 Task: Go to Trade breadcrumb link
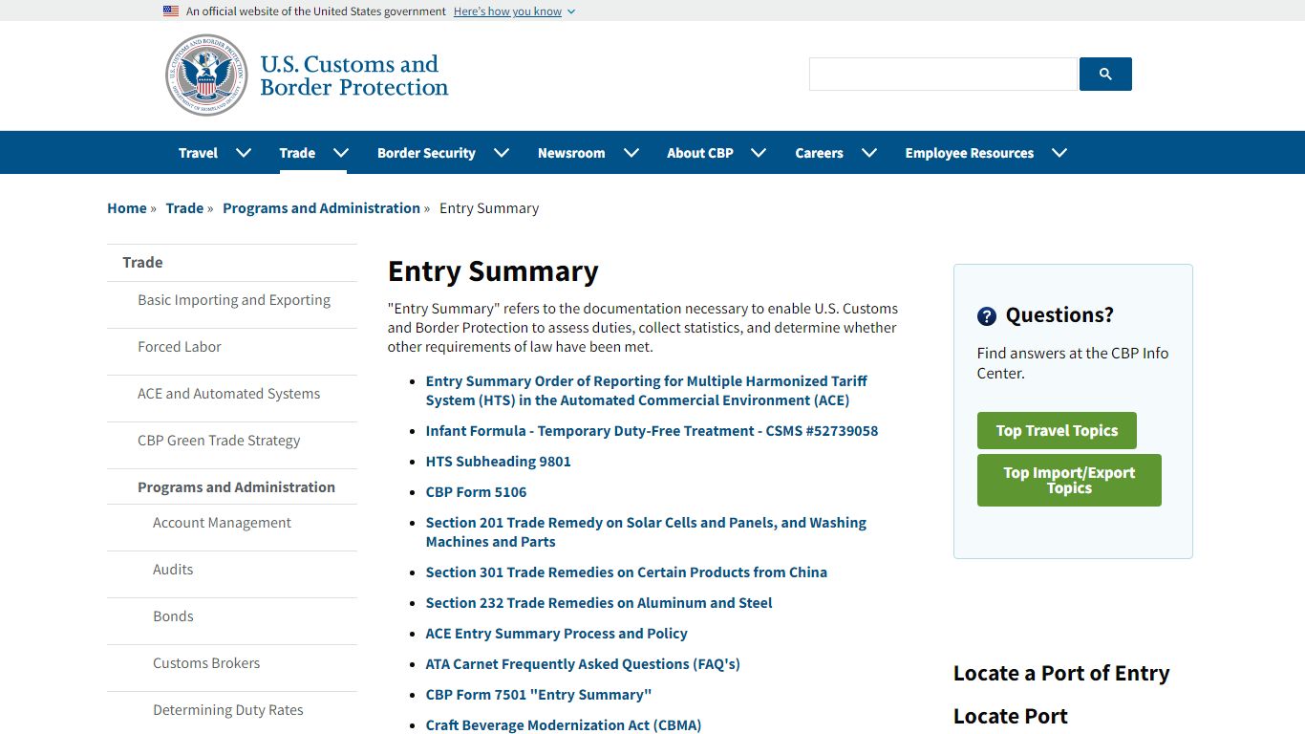184,208
